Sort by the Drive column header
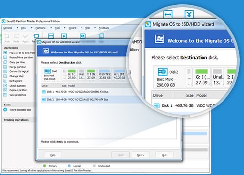244x175 pixels. pos(48,86)
